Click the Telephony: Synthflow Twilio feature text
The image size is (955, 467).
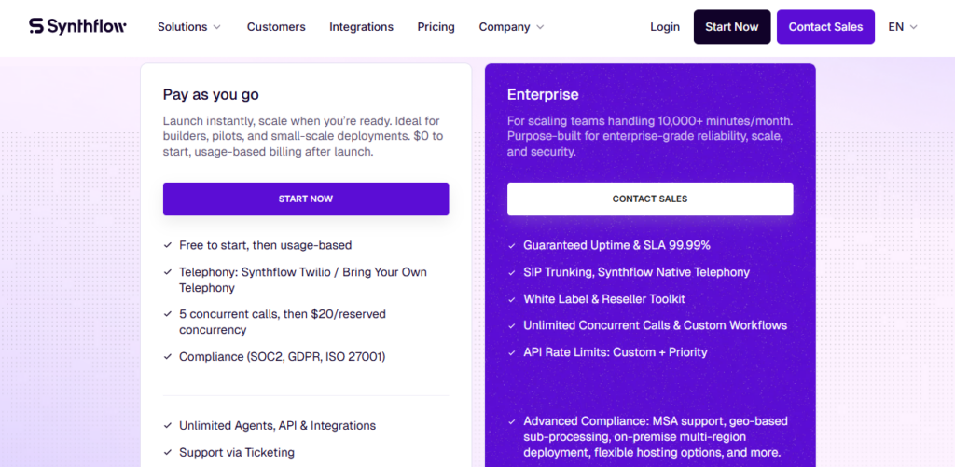pyautogui.click(x=303, y=280)
